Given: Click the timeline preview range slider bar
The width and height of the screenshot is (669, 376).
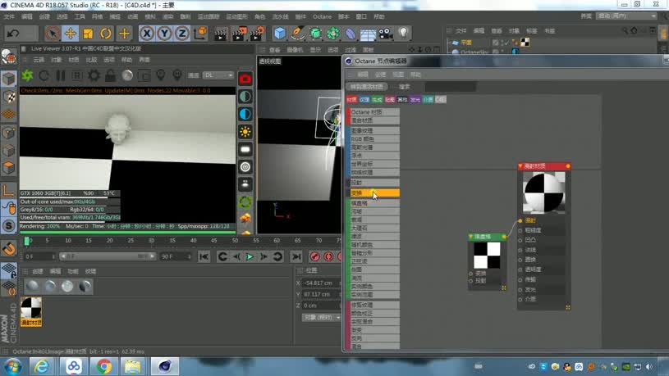Looking at the screenshot, I should pos(108,256).
